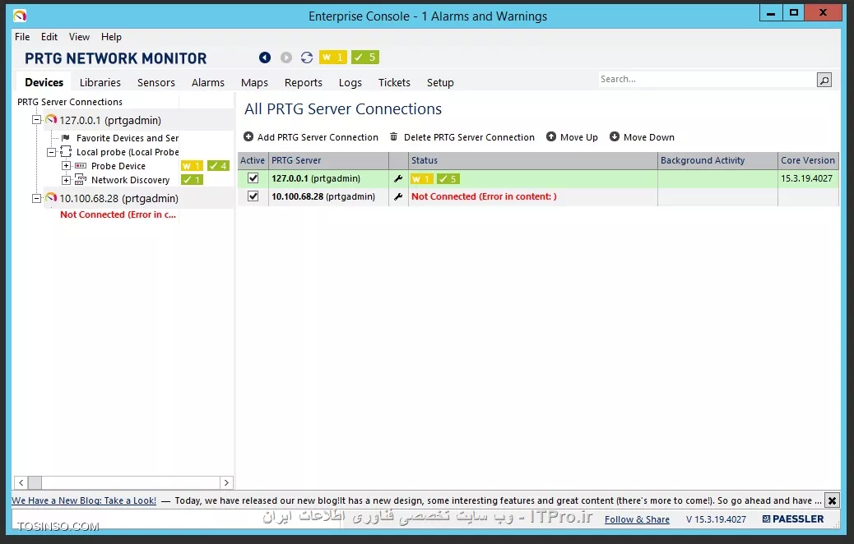Click the tree scrollbar right arrow
The height and width of the screenshot is (544, 854).
[226, 482]
